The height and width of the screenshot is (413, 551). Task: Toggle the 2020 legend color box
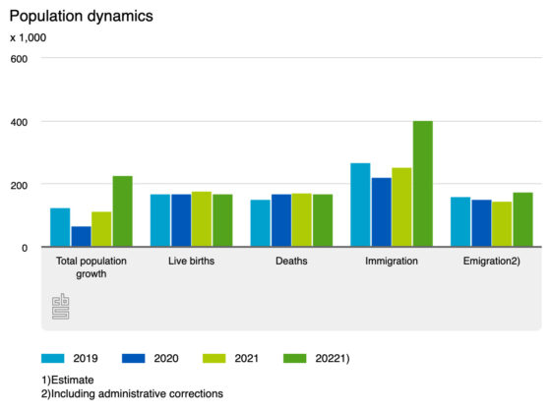point(133,358)
